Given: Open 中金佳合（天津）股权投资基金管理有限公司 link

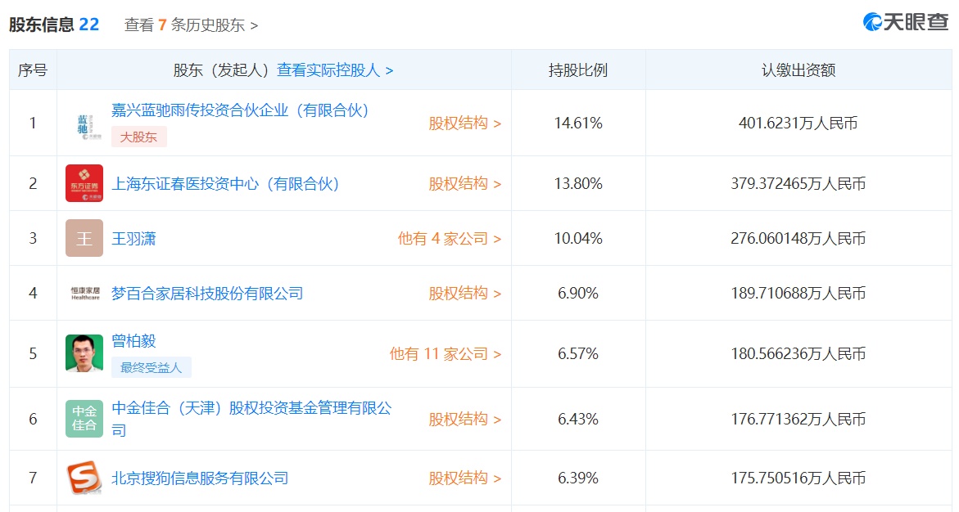Looking at the screenshot, I should [251, 408].
